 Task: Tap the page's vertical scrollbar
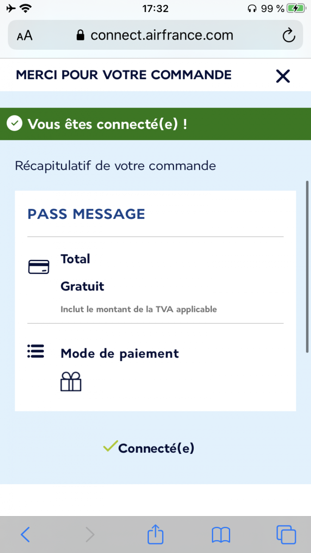click(x=307, y=267)
